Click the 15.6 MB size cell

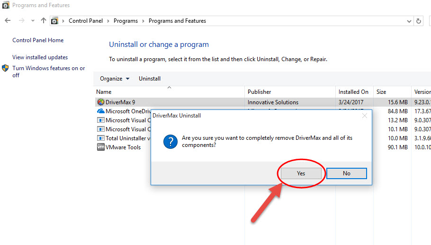[398, 102]
